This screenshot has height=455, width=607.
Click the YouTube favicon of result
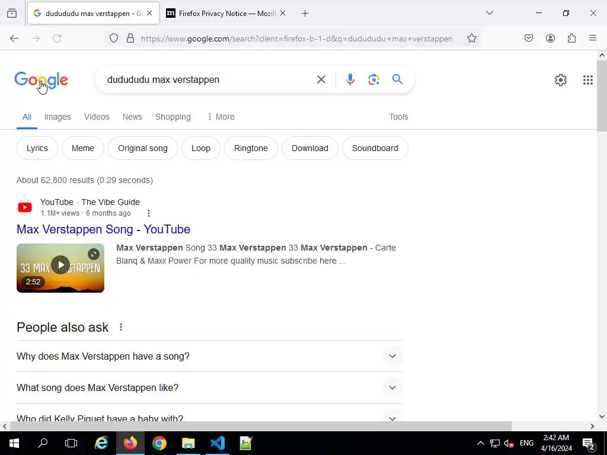(x=25, y=207)
